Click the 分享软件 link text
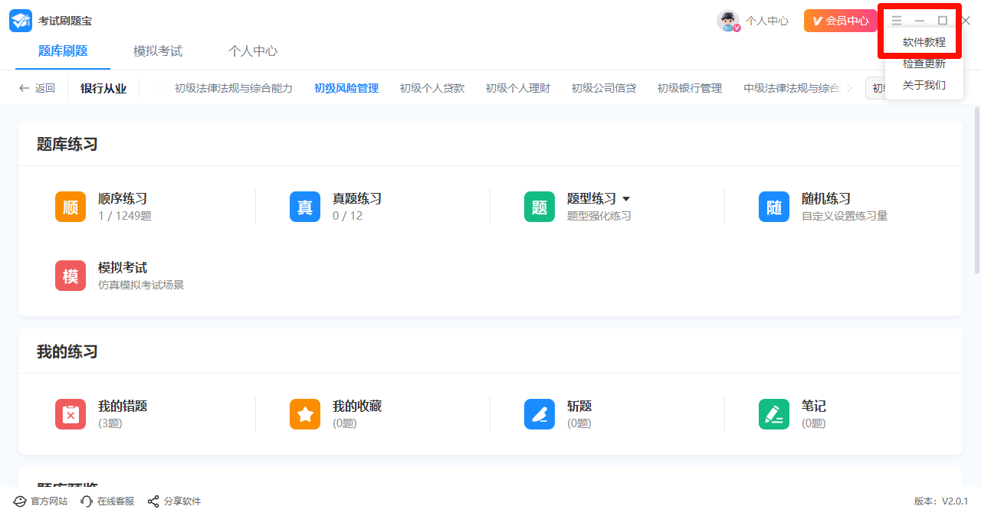 (x=182, y=501)
